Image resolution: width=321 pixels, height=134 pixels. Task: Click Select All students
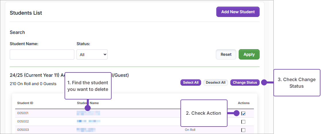click(x=191, y=83)
